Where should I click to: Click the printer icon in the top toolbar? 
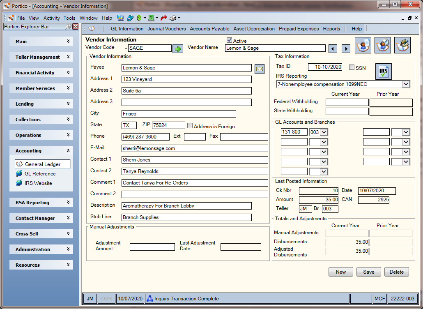pyautogui.click(x=172, y=18)
